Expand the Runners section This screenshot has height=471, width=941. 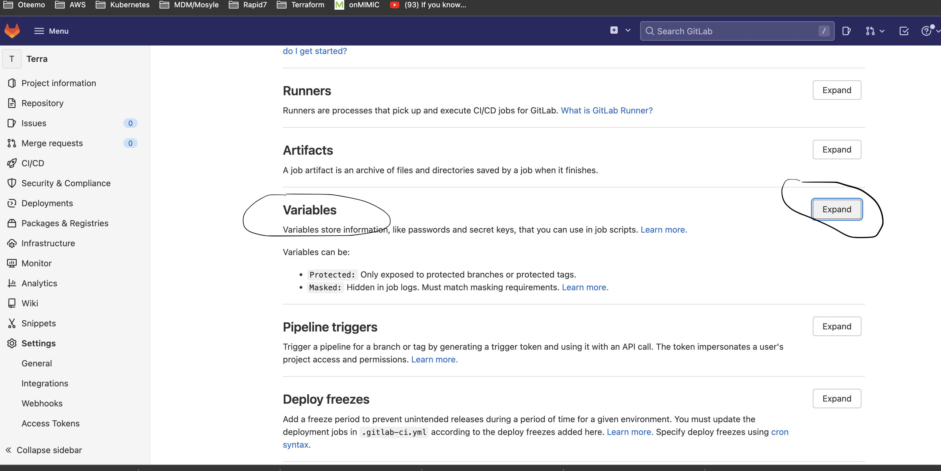point(836,90)
